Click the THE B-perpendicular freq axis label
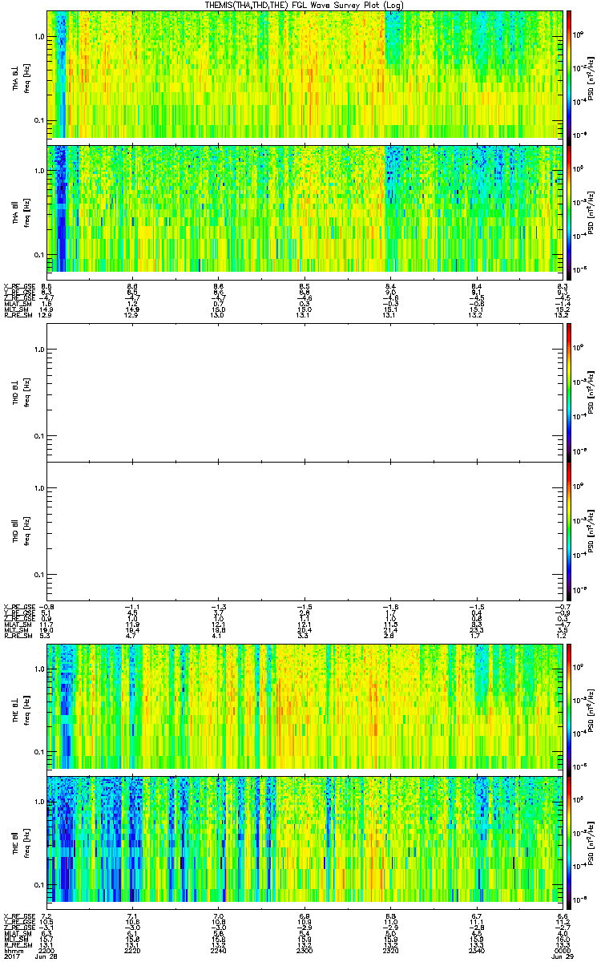The width and height of the screenshot is (601, 962). click(x=25, y=705)
